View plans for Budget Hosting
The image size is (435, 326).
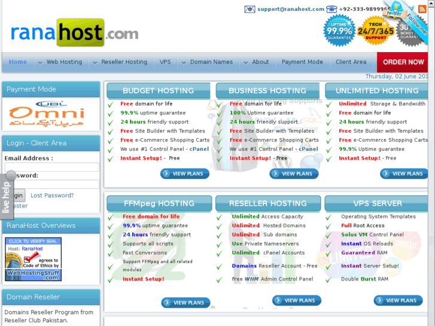[185, 173]
